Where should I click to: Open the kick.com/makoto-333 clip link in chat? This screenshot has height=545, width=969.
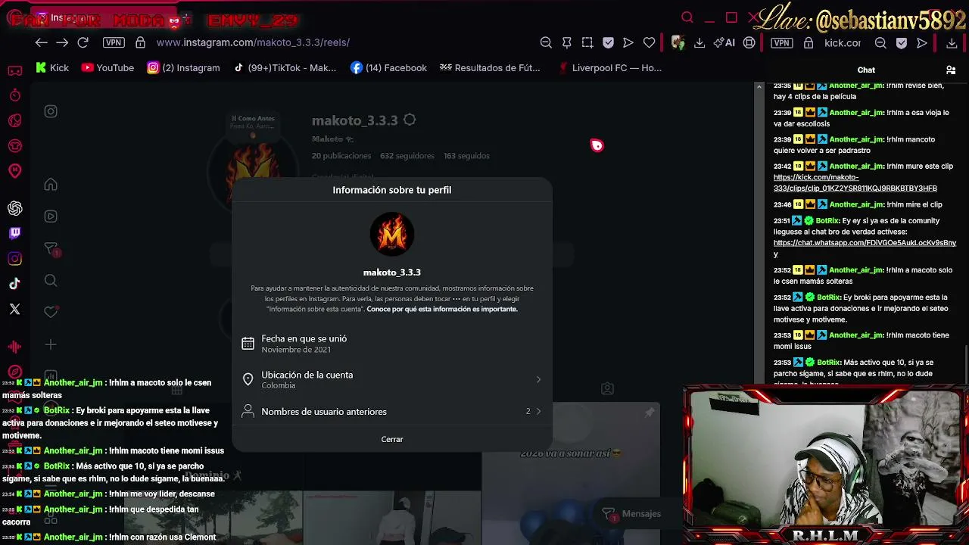pos(855,182)
